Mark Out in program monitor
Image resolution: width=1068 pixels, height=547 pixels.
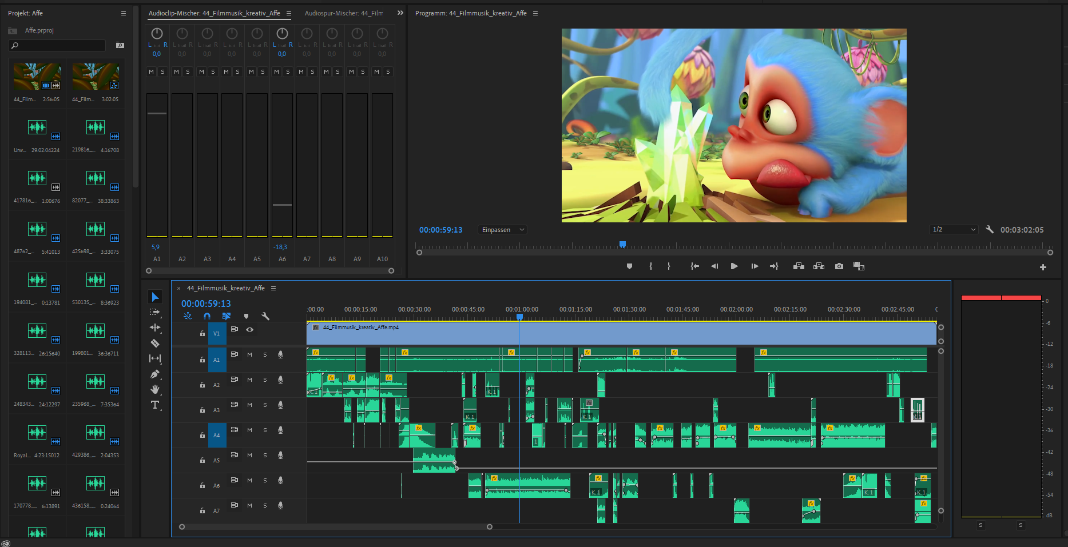coord(669,266)
